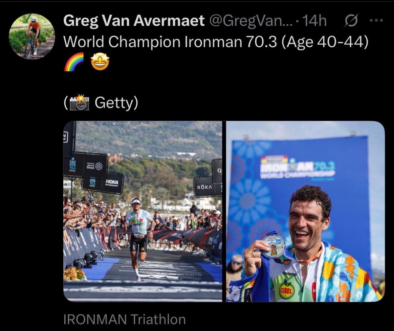
Task: Click the rainbow emoji in the tweet
Action: coord(74,62)
